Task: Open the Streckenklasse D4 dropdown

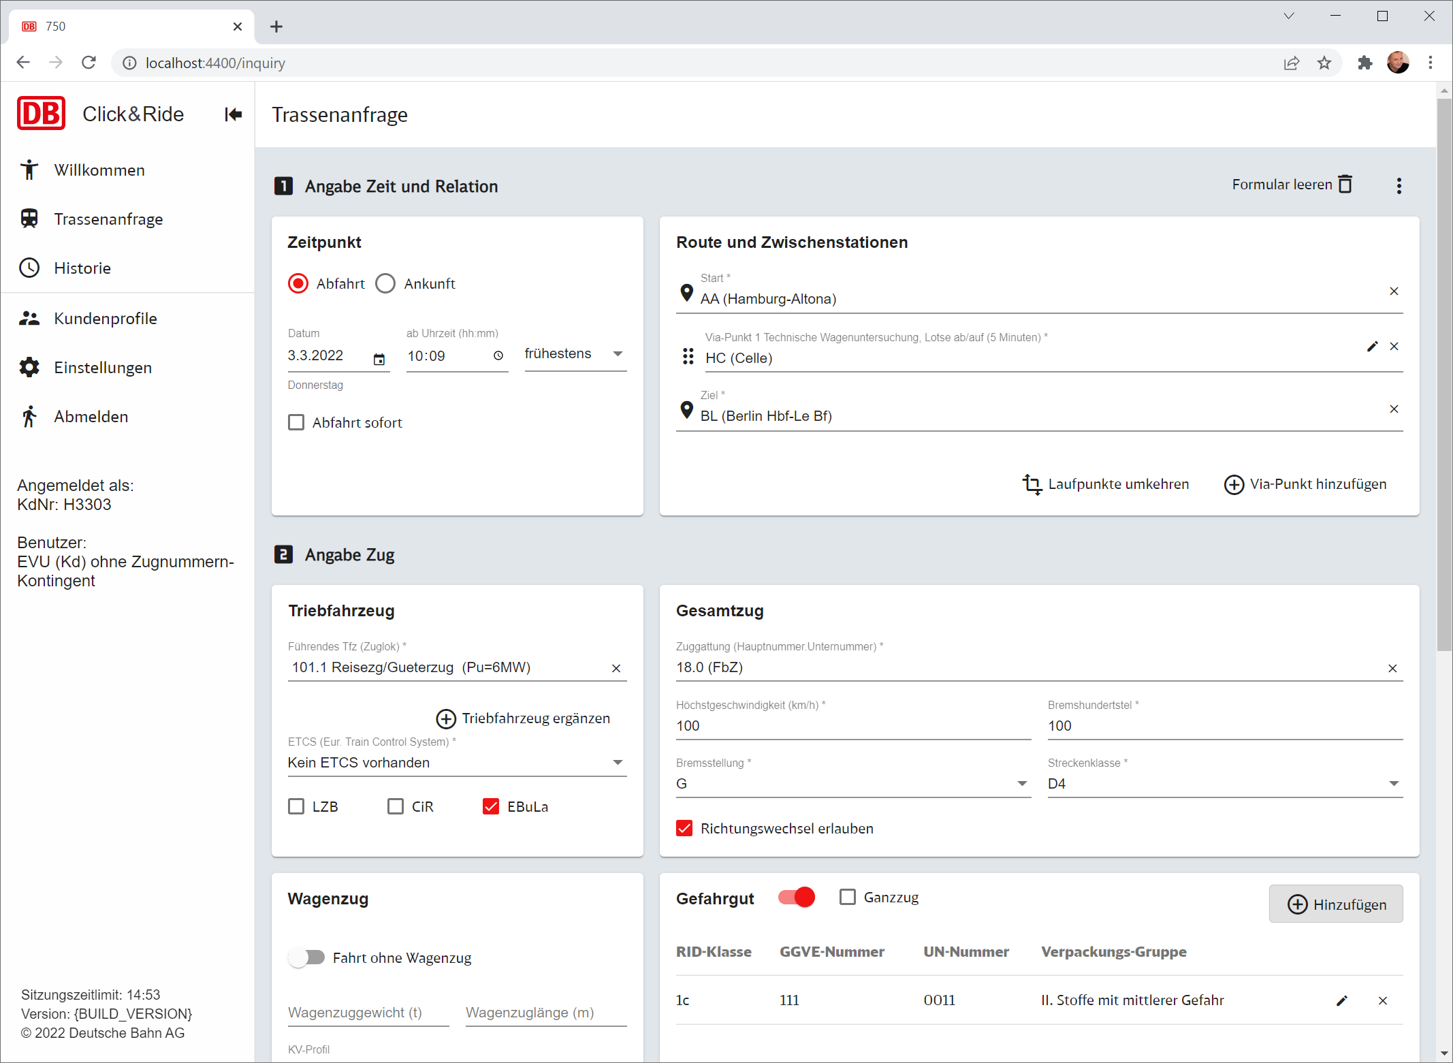Action: (1224, 784)
